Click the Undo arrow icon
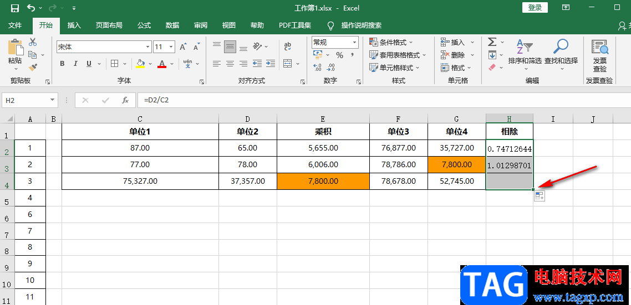631x305 pixels. click(x=31, y=8)
